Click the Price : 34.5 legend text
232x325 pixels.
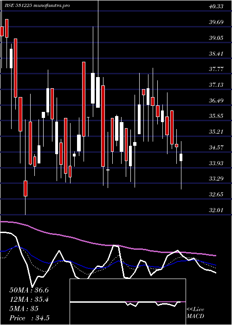point(29,318)
